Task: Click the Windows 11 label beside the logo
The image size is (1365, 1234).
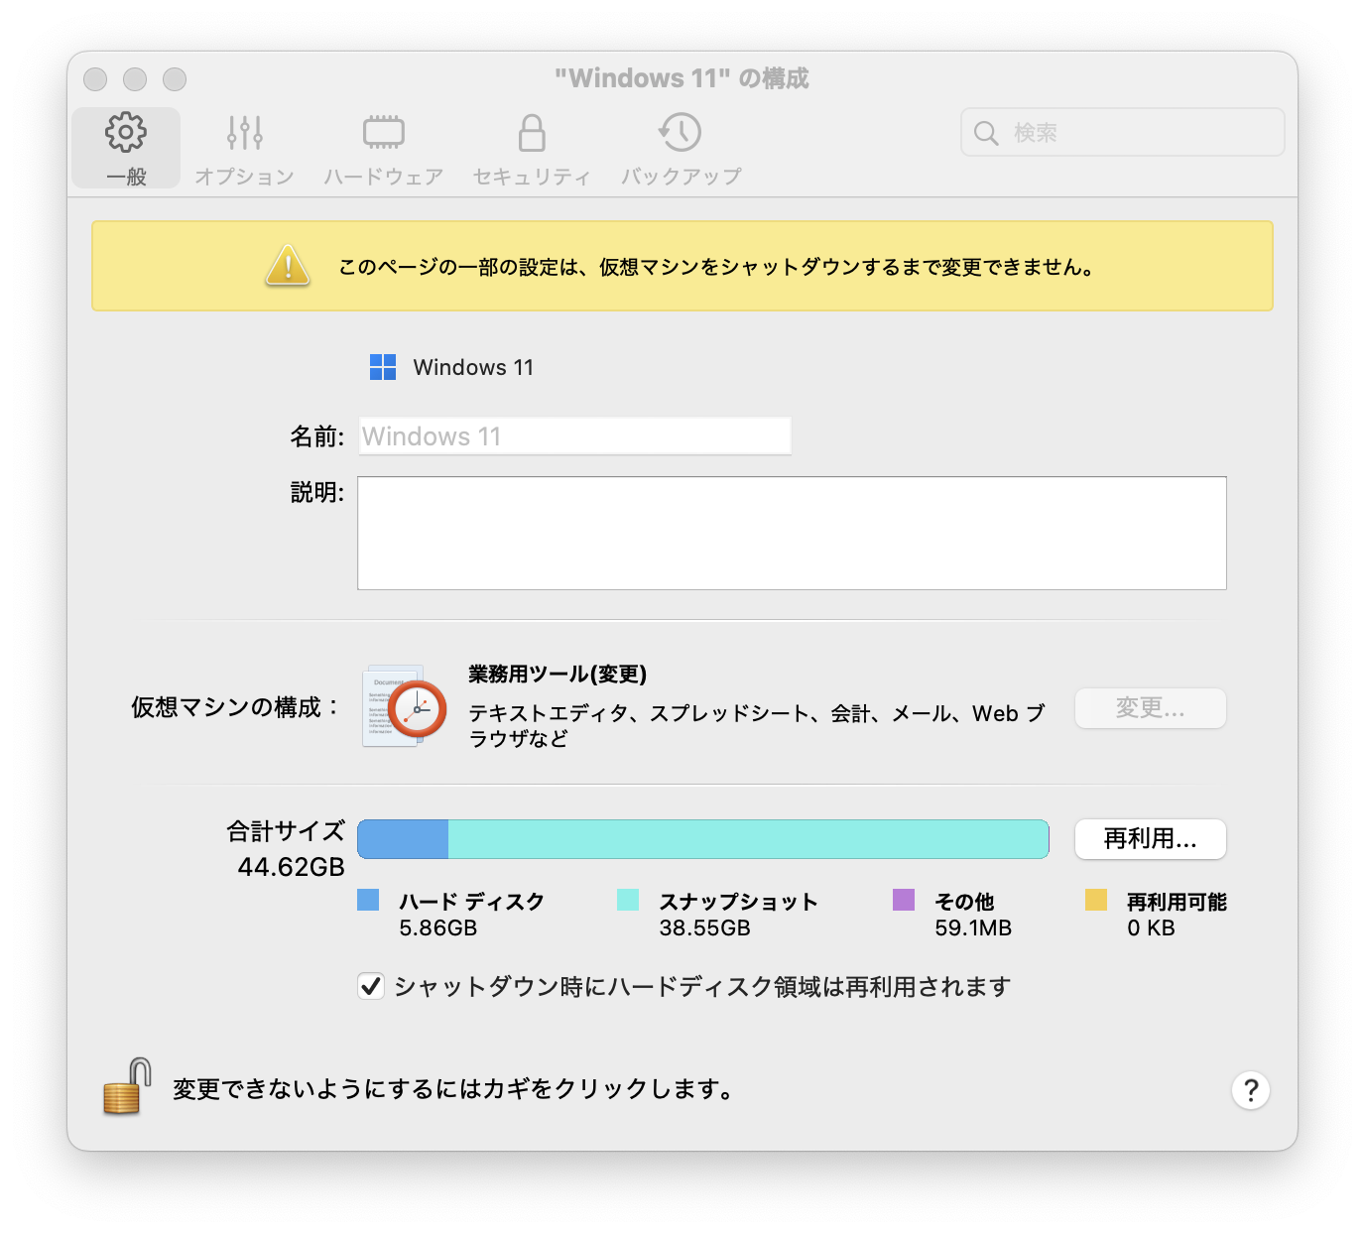Action: [x=473, y=367]
